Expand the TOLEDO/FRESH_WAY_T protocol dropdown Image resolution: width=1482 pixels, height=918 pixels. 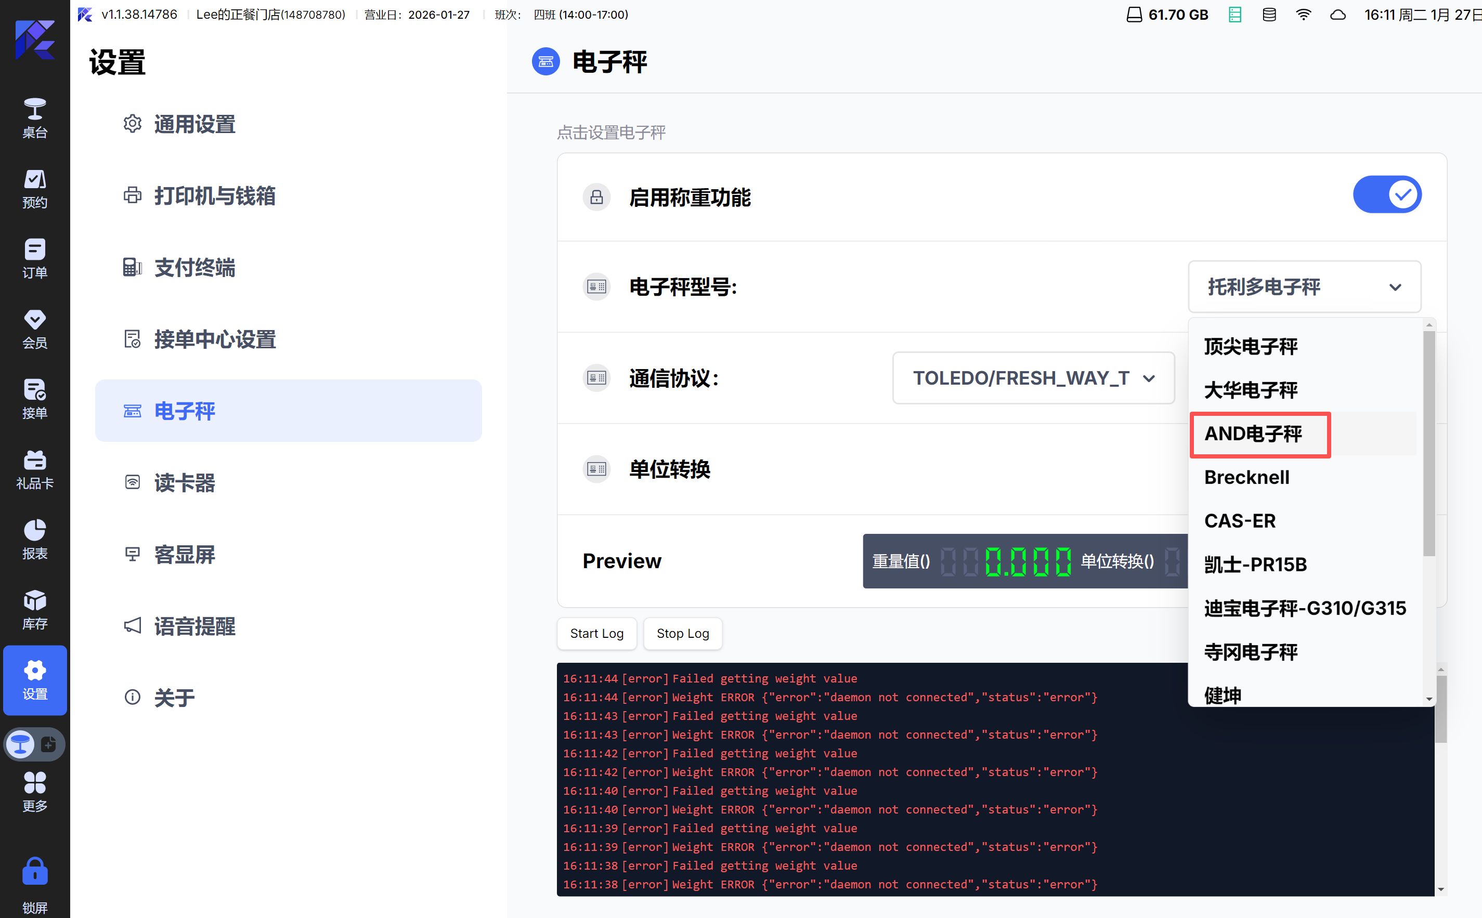point(1033,377)
